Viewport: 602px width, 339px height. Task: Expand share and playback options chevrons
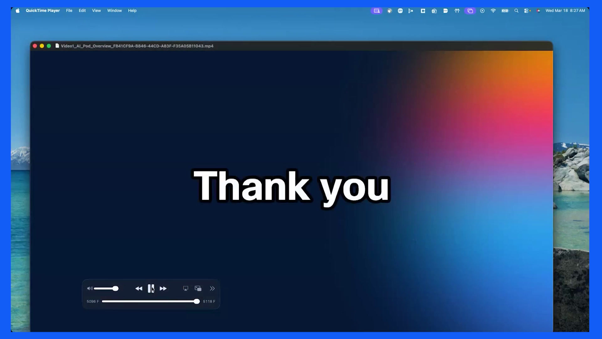point(212,288)
